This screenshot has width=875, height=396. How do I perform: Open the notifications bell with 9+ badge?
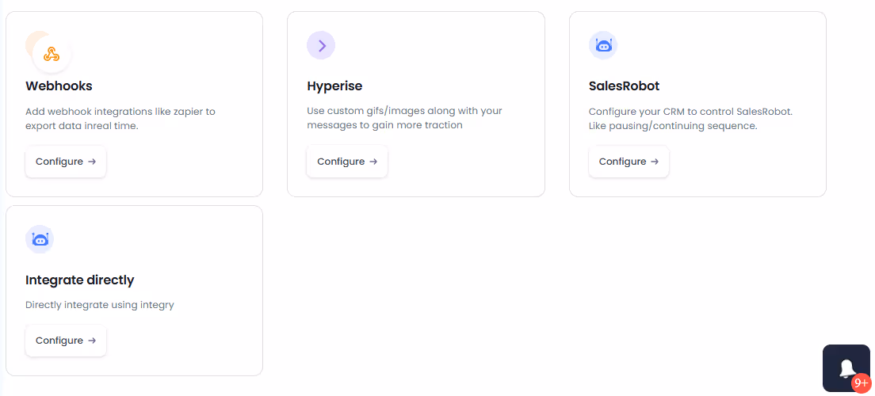(846, 368)
